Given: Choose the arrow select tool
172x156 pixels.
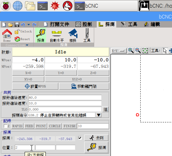Looking at the screenshot, I should coord(165,51).
